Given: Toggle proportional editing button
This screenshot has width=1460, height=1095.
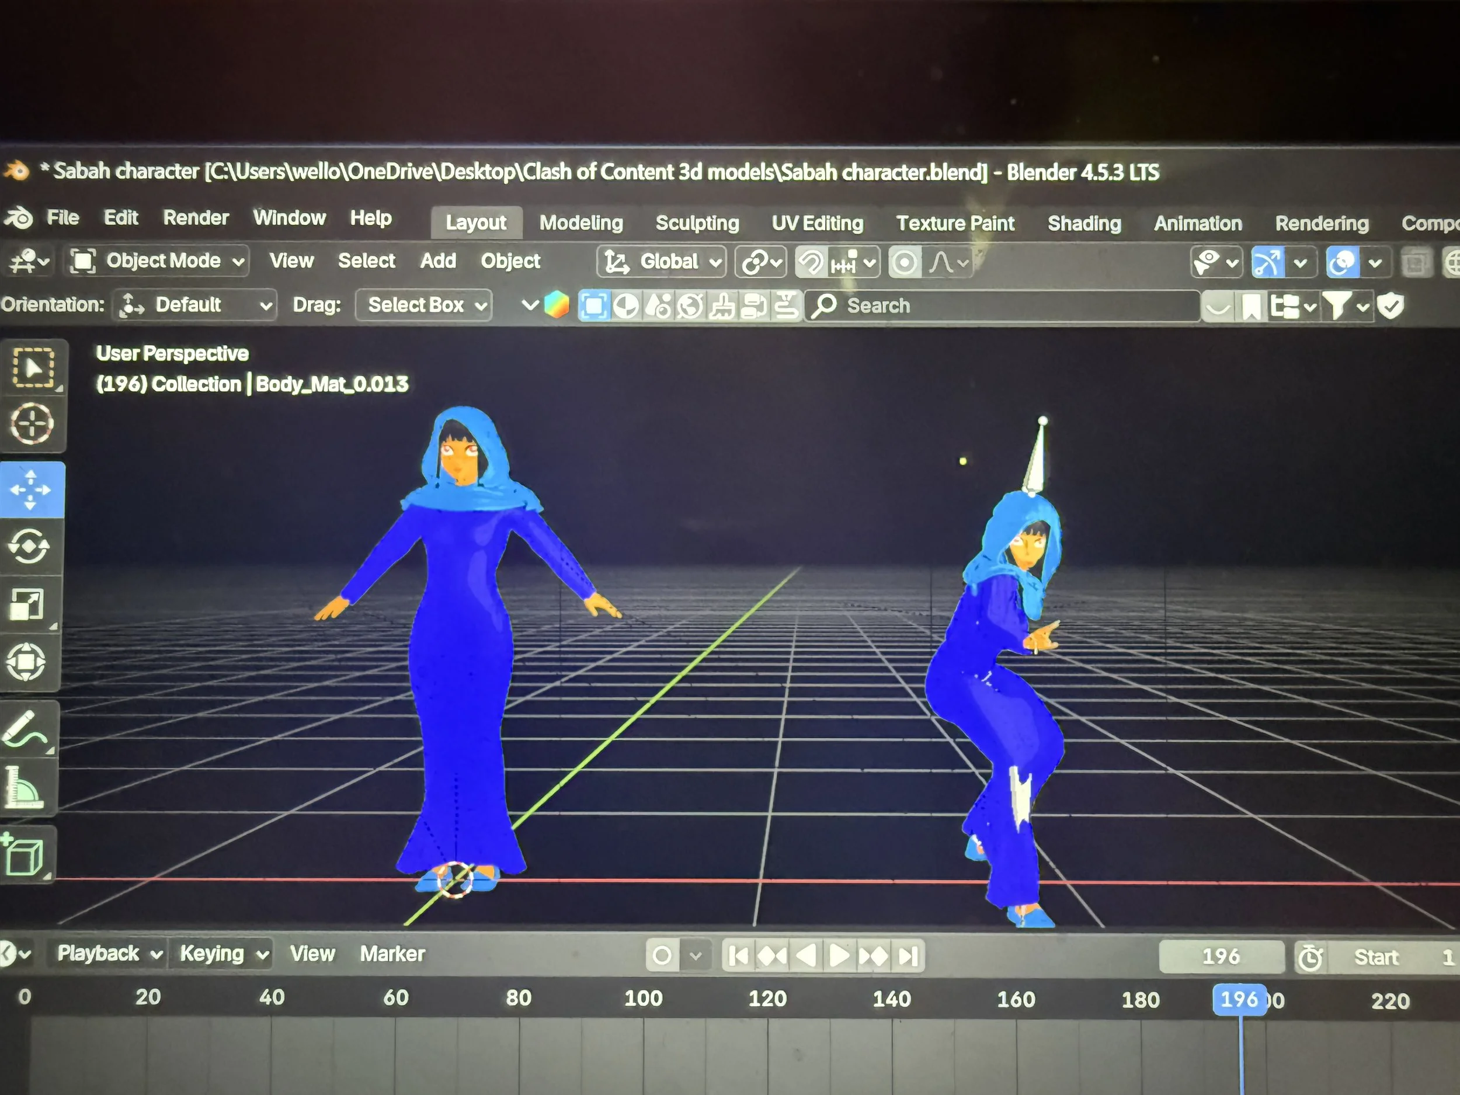Looking at the screenshot, I should 903,263.
